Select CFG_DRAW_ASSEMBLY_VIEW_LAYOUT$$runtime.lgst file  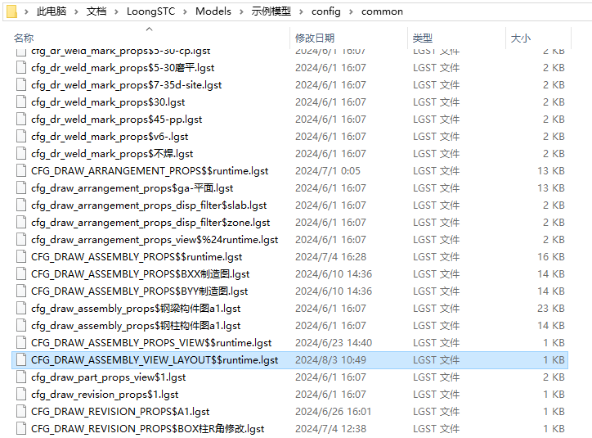pos(155,360)
